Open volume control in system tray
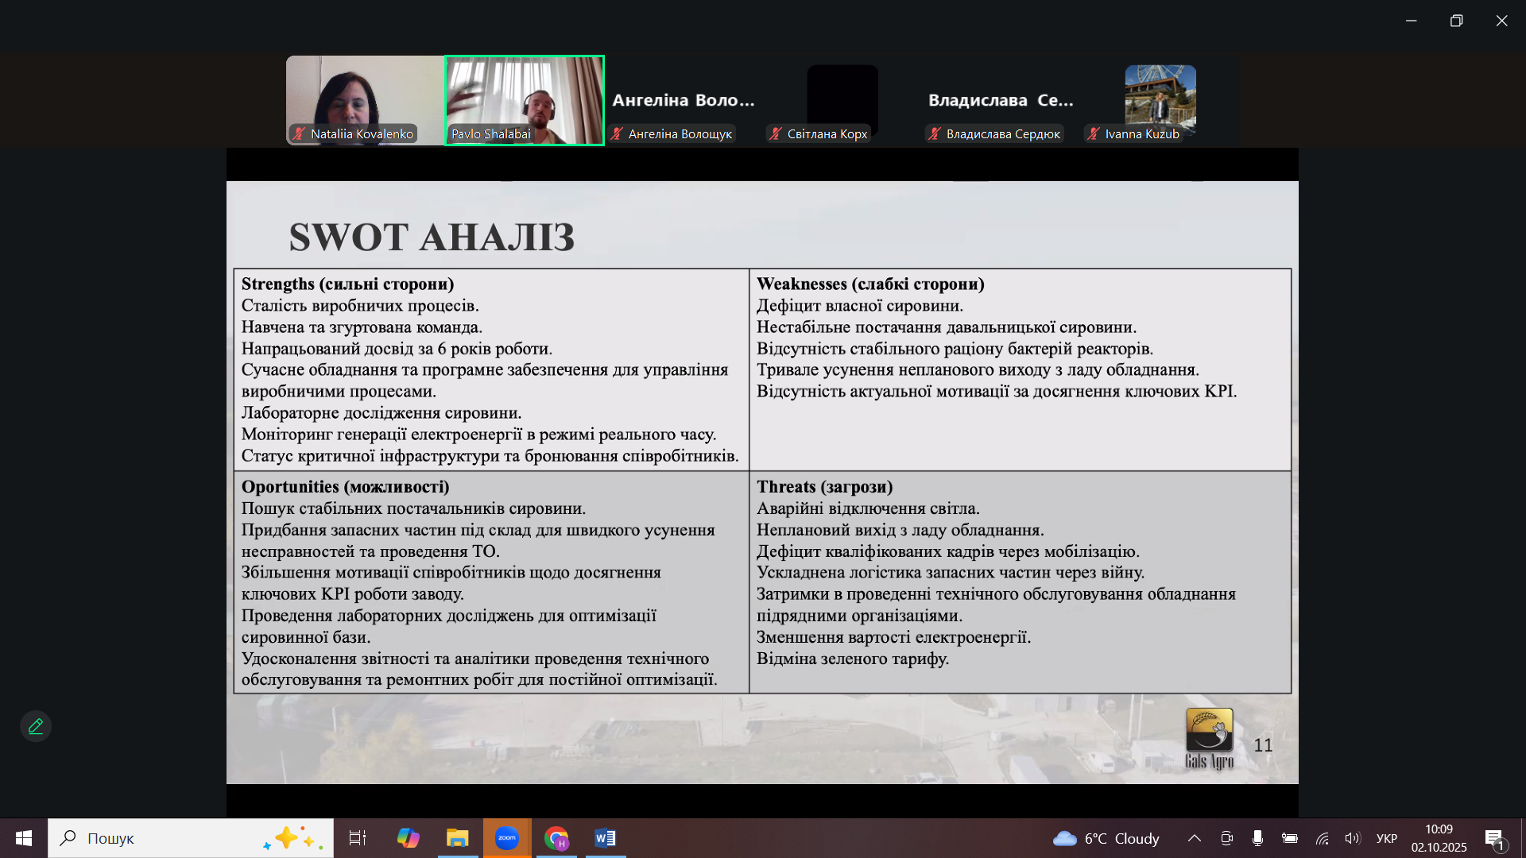 tap(1352, 838)
